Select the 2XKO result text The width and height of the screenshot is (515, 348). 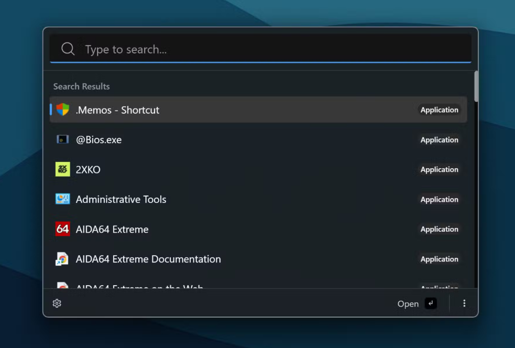(x=88, y=170)
